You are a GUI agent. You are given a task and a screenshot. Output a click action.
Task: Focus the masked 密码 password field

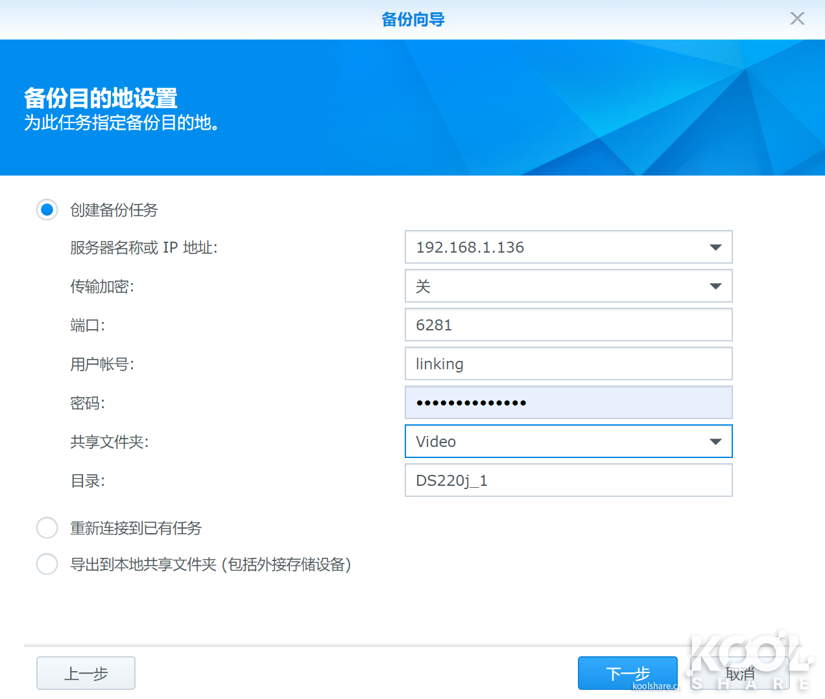(x=568, y=403)
